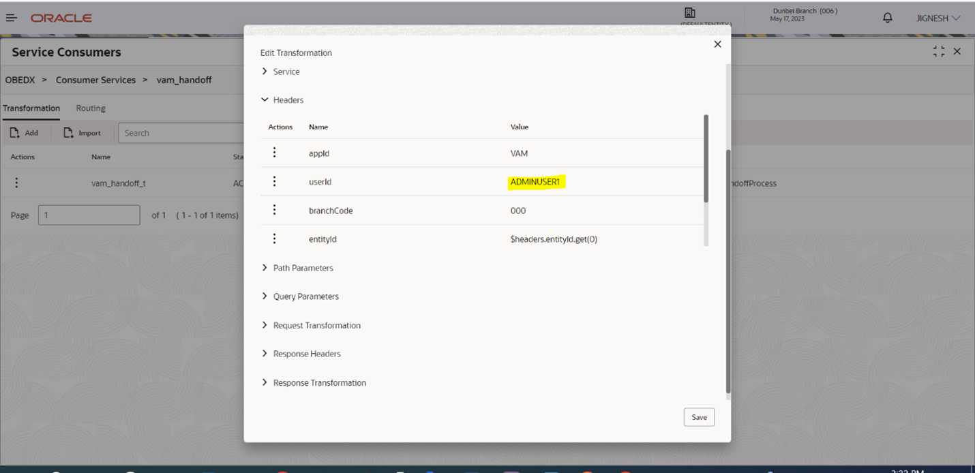This screenshot has width=975, height=473.
Task: Collapse the Headers section
Action: tap(265, 100)
